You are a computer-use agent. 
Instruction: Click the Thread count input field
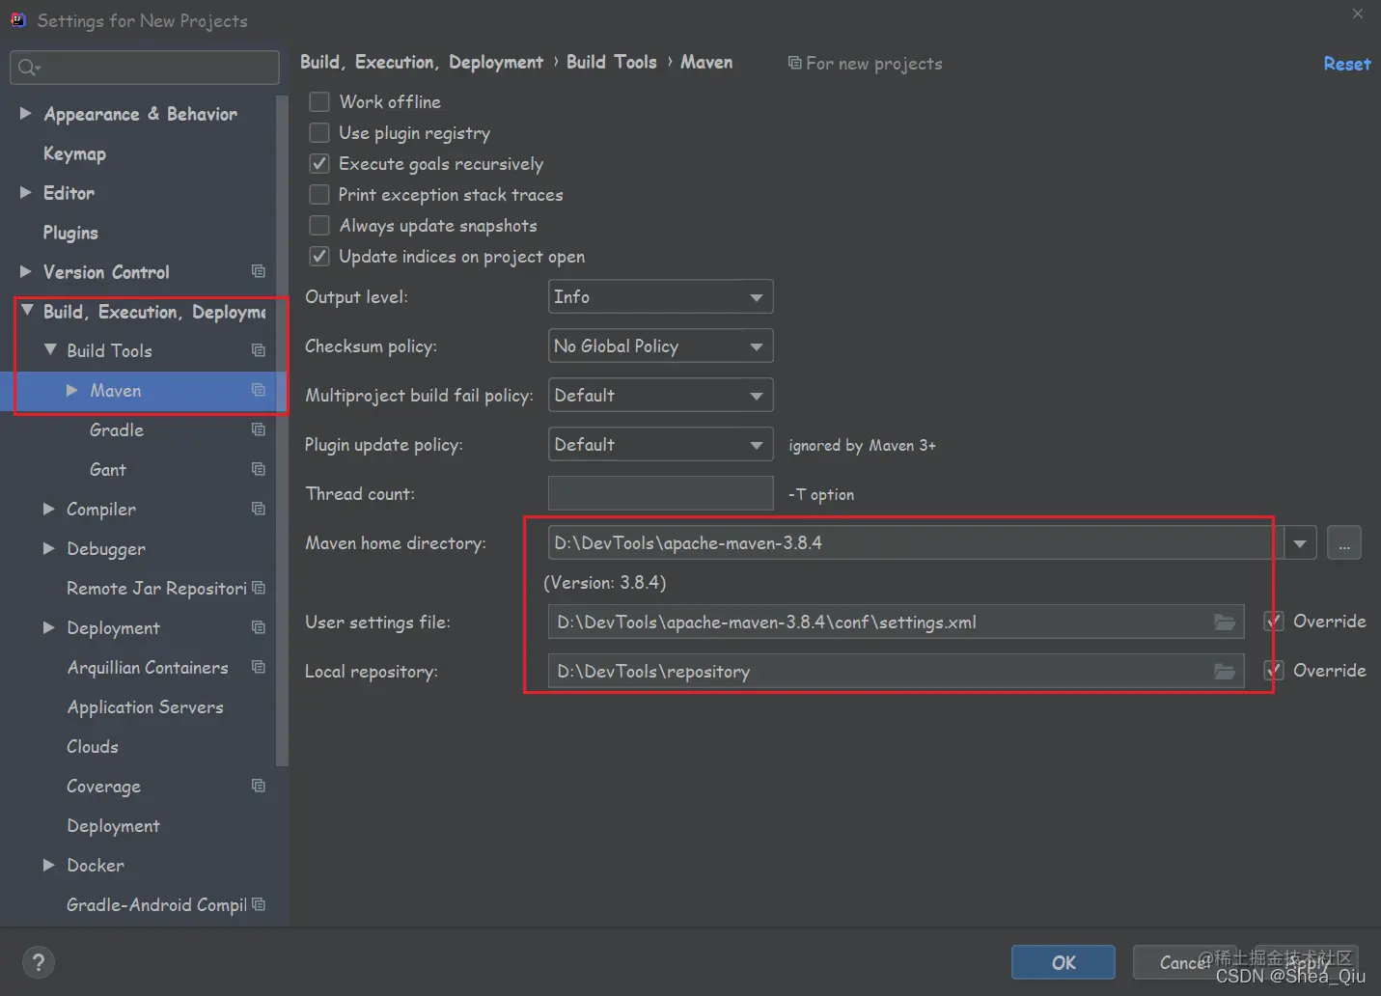tap(661, 493)
